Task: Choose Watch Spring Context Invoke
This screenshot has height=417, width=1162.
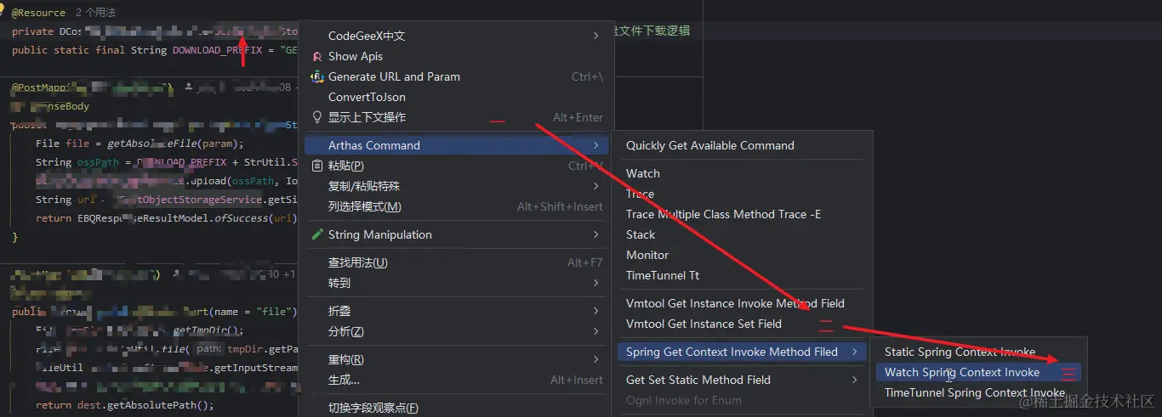Action: coord(962,372)
